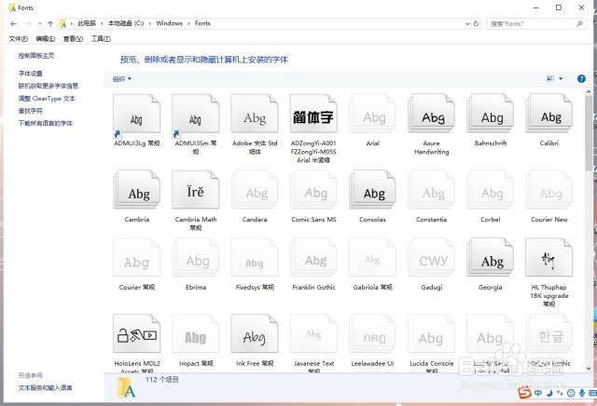Go back to previous folder
This screenshot has height=406, width=597.
click(14, 23)
